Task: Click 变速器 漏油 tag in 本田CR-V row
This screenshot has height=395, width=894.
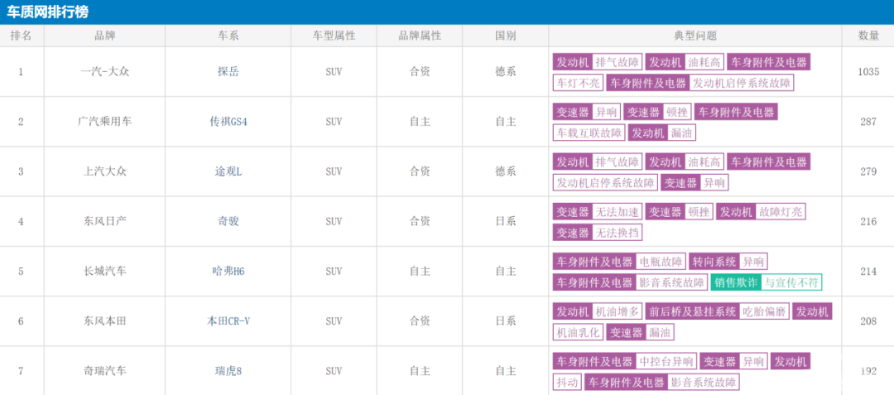Action: pos(640,332)
